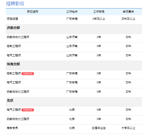Click the 学历要求 column header

point(128,12)
